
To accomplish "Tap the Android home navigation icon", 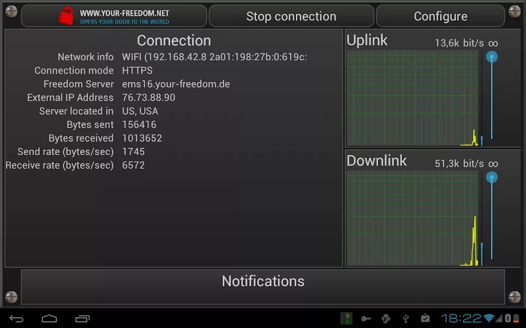I will 49,318.
